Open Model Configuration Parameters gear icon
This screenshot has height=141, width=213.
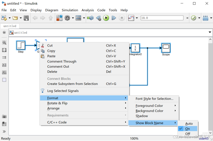[67, 18]
